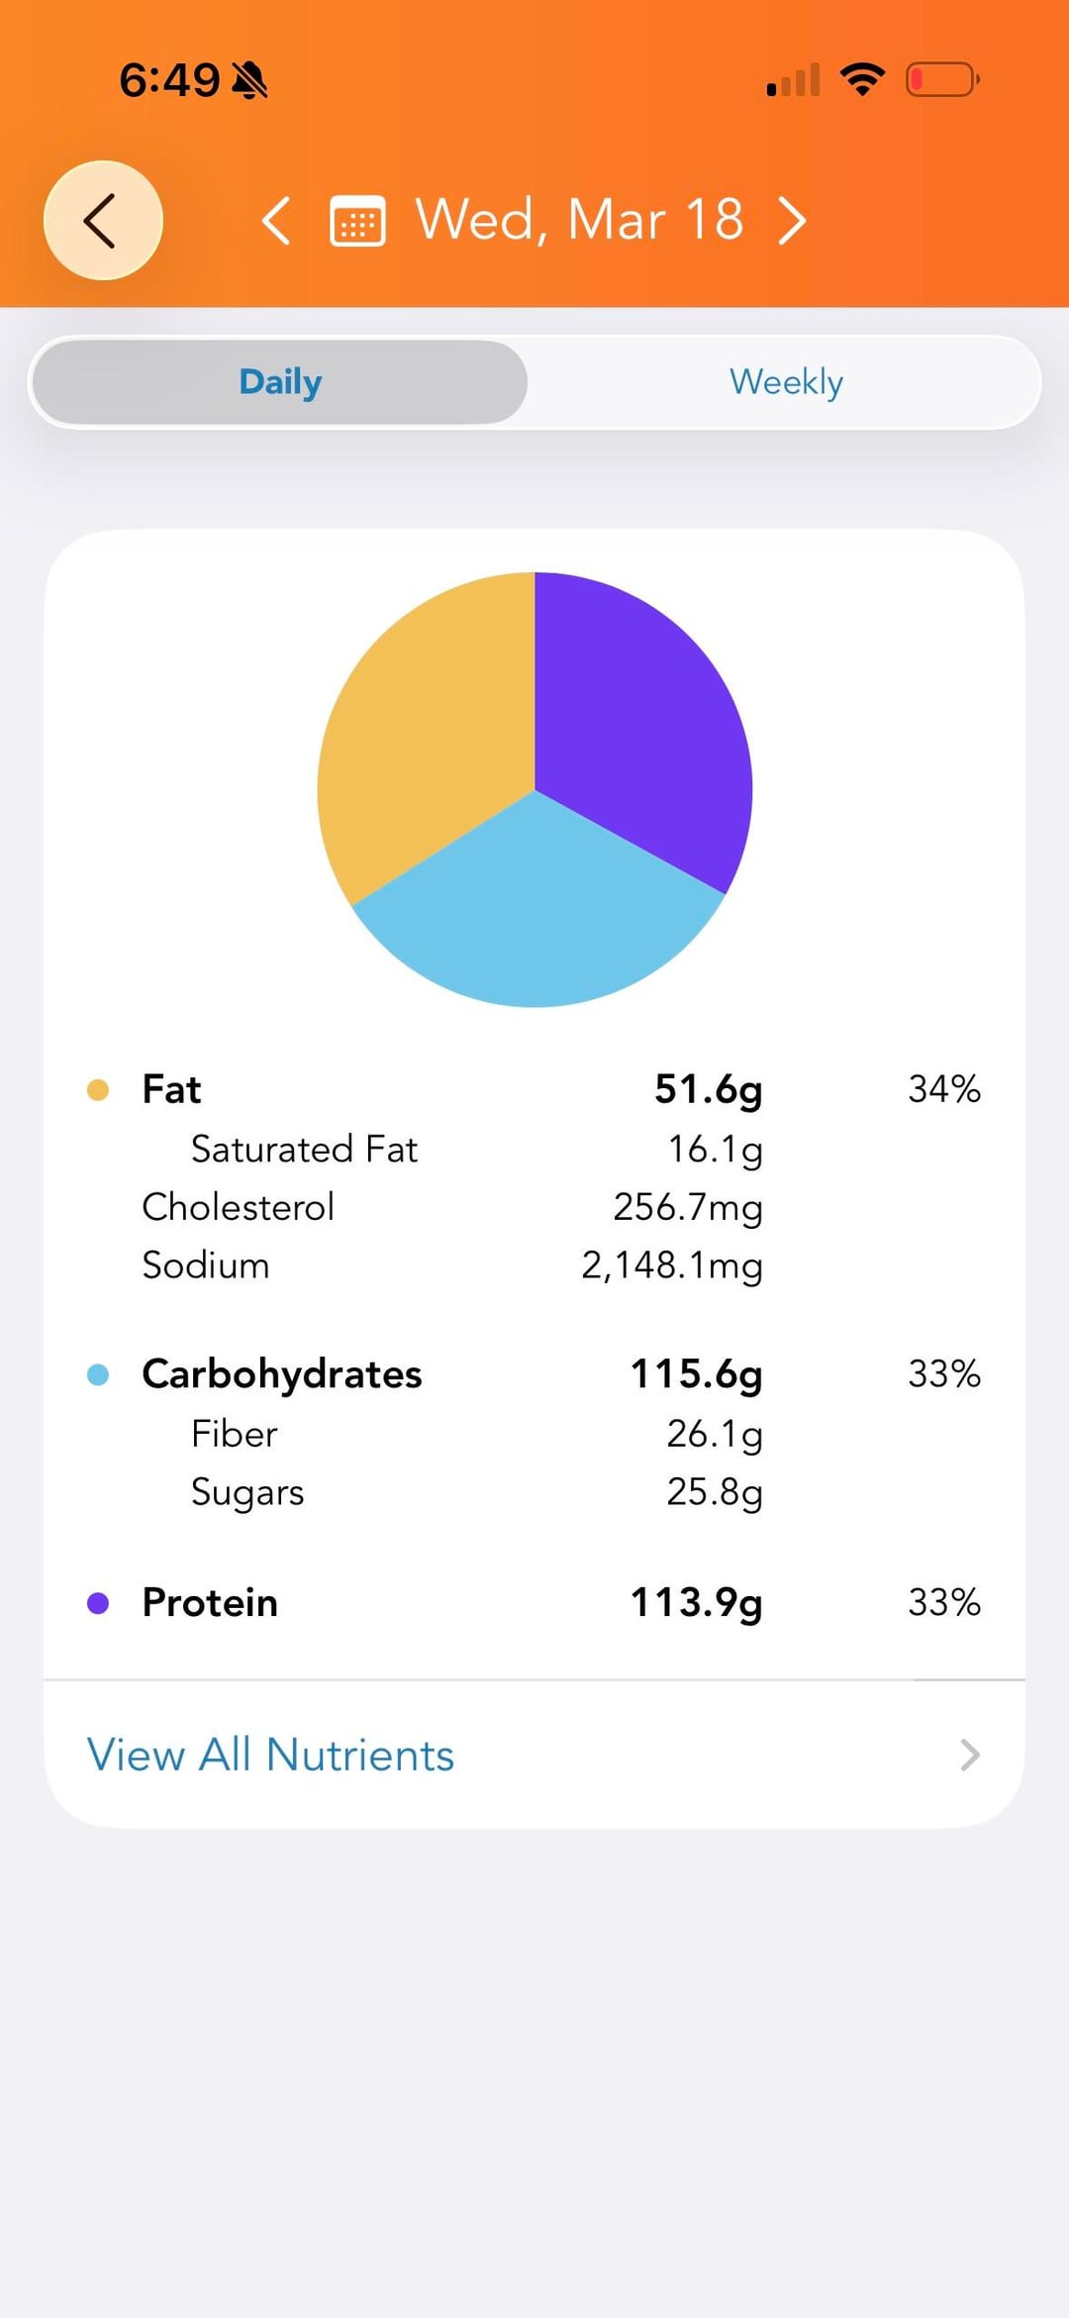Go to the previous day arrow

point(276,220)
